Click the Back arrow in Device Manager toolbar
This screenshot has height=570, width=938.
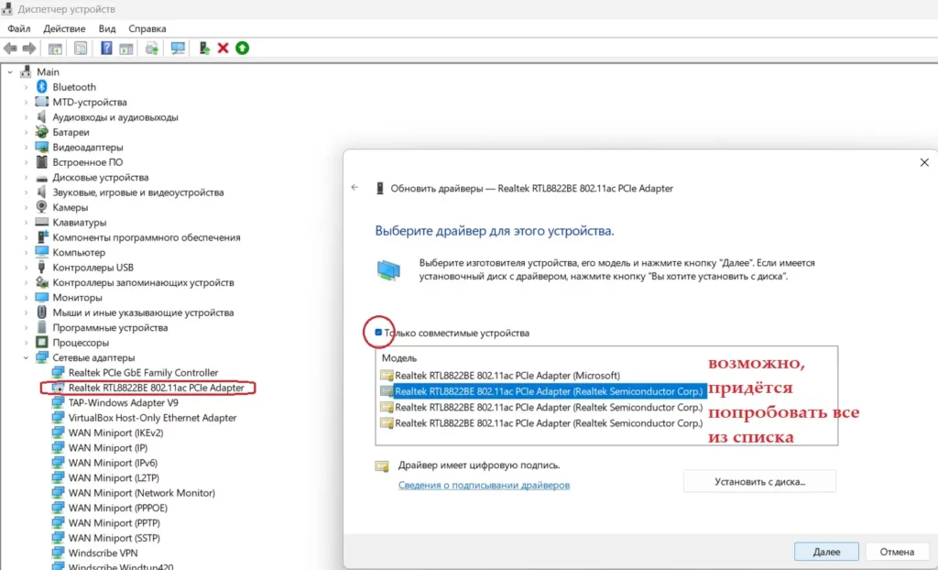pos(10,49)
